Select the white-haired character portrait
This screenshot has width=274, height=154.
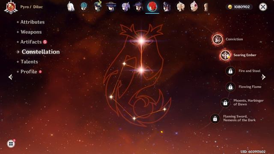coord(71,7)
